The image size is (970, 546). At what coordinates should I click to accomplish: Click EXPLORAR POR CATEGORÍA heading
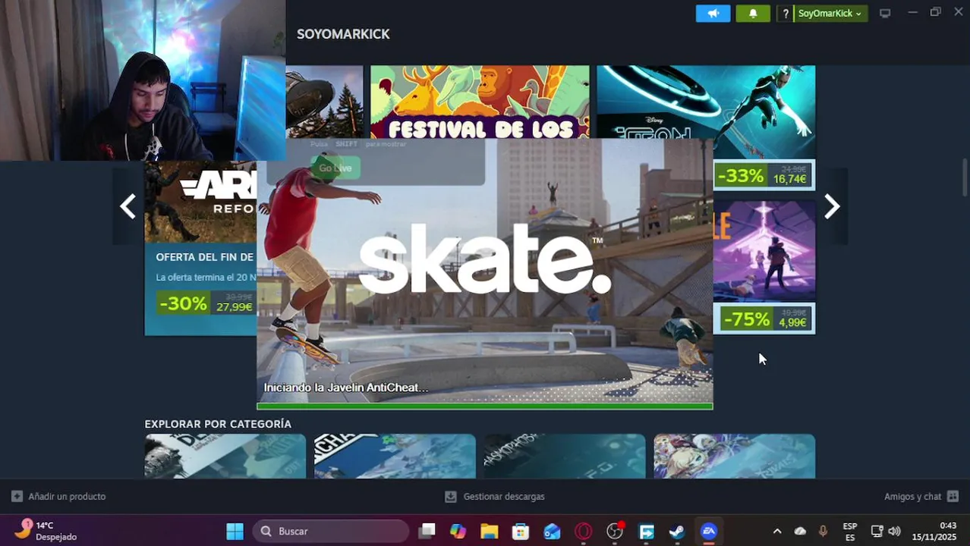218,424
